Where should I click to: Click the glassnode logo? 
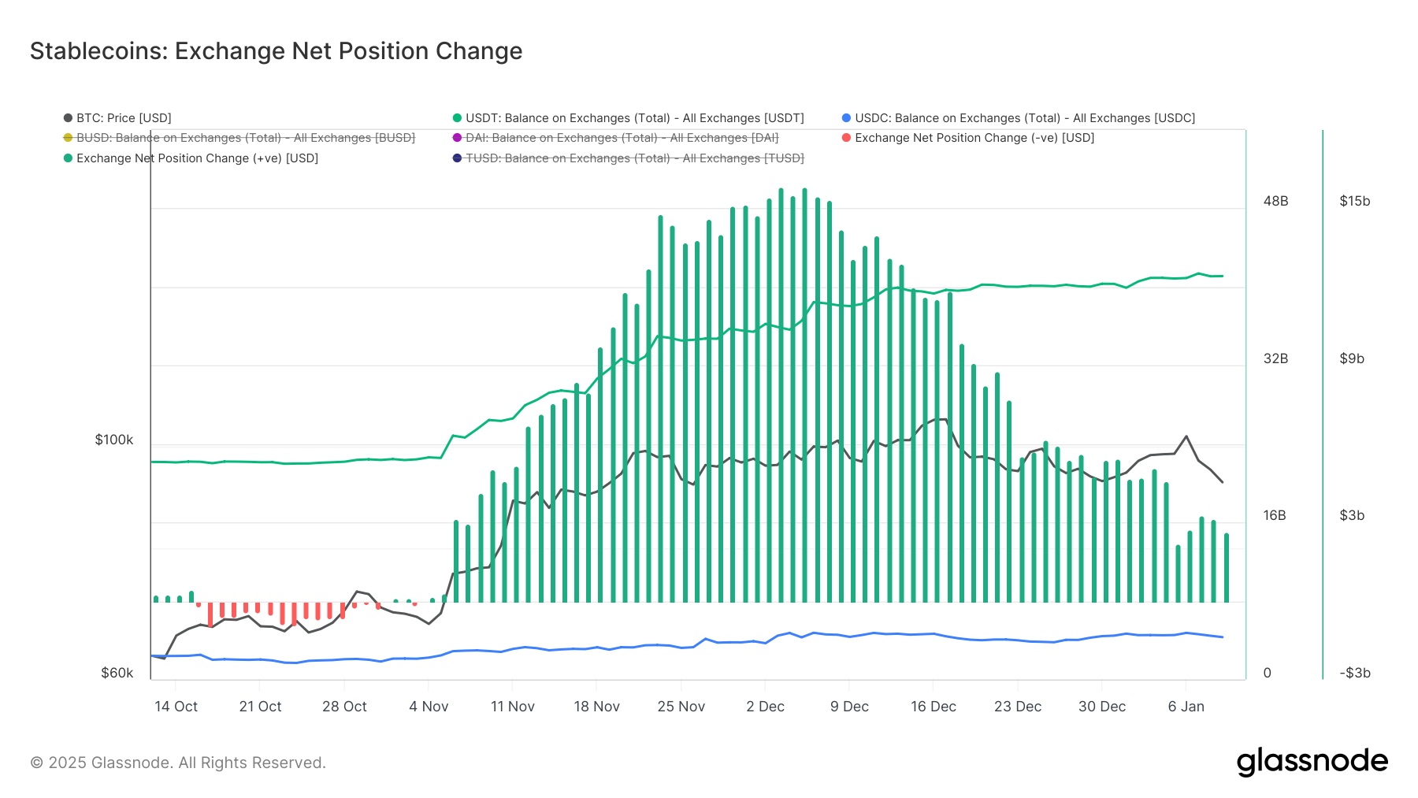pos(1312,762)
